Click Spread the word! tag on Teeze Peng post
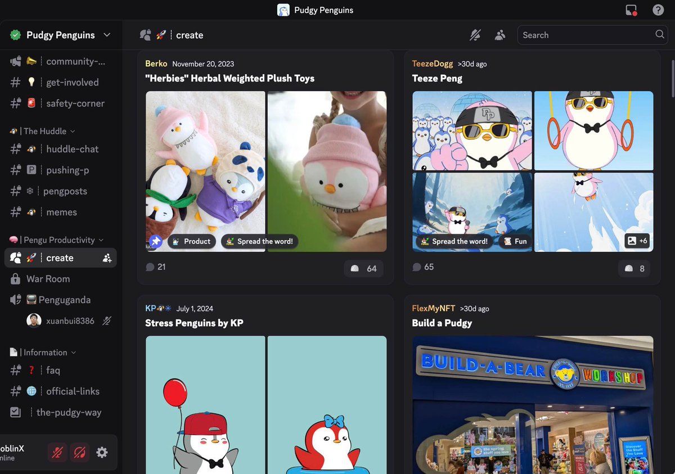Image resolution: width=675 pixels, height=474 pixels. pyautogui.click(x=454, y=241)
